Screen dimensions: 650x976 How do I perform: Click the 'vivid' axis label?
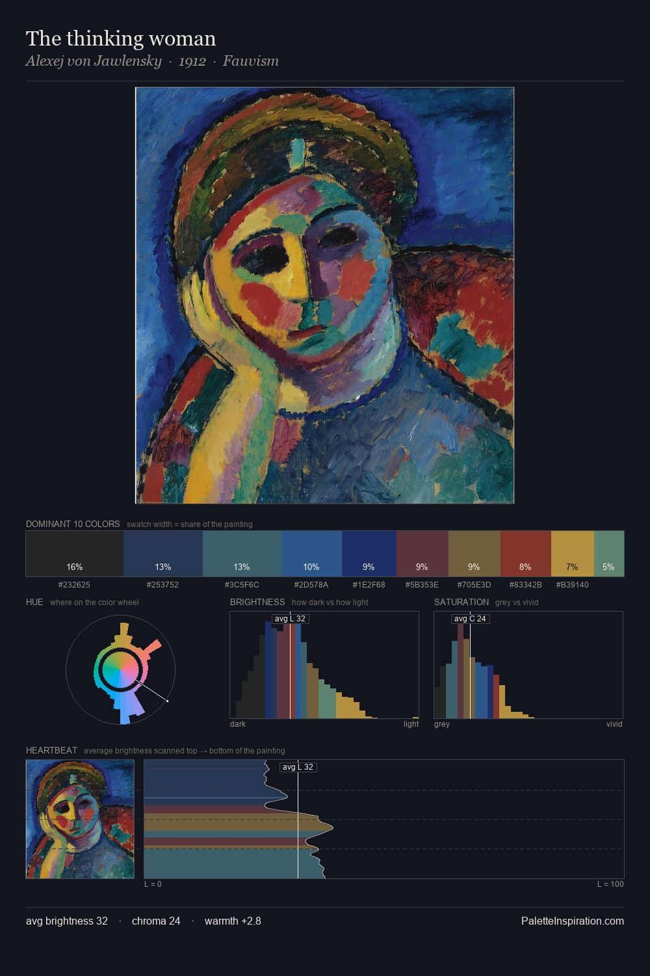[614, 724]
